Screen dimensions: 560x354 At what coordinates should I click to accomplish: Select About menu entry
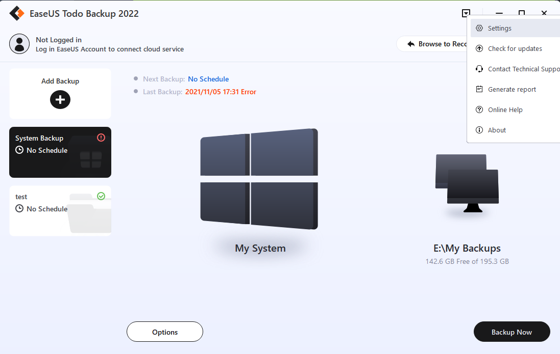coord(515,130)
